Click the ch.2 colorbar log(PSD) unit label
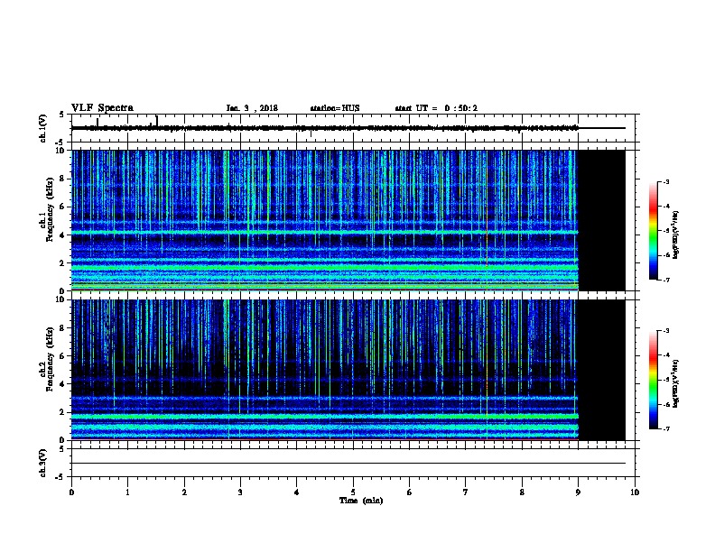The height and width of the screenshot is (552, 715). point(676,383)
